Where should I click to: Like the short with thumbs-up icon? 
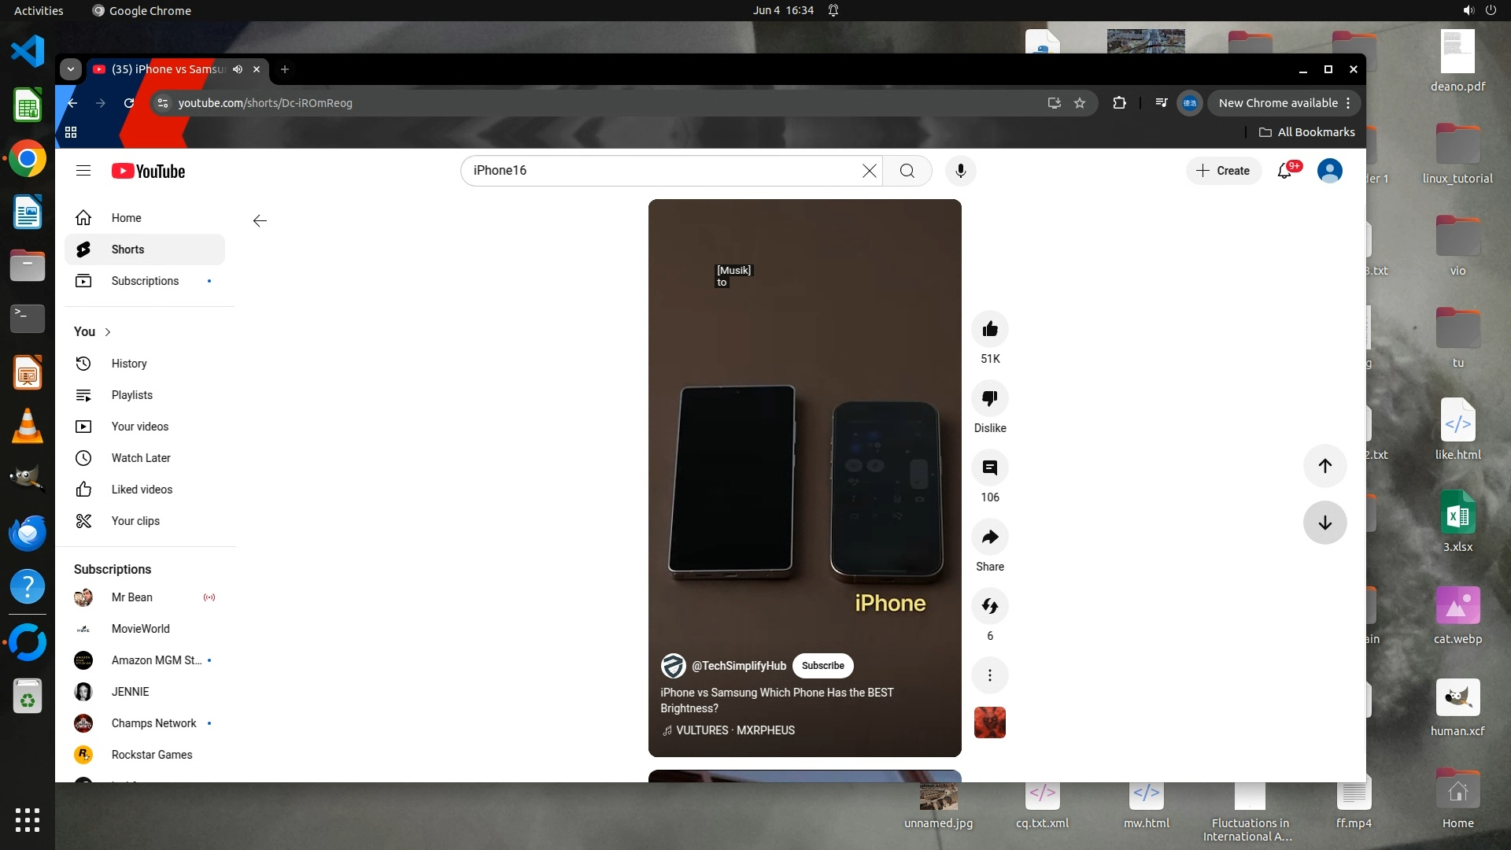[990, 329]
